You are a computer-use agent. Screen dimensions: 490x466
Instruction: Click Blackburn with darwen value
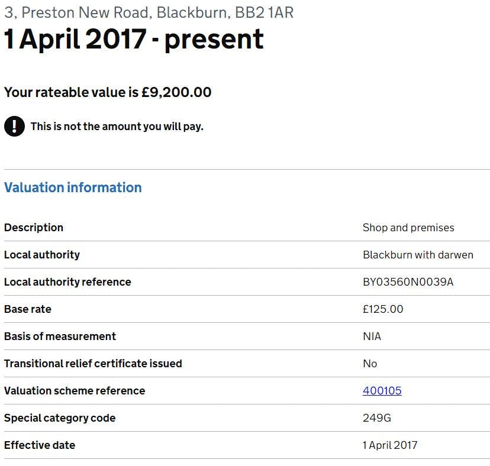pos(418,255)
